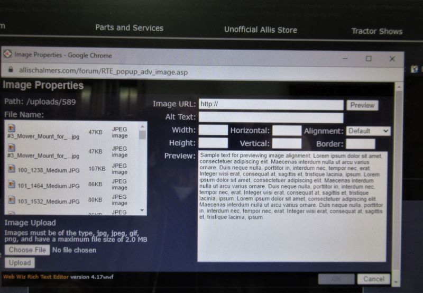423x293 pixels.
Task: Click the 86KB size cell
Action: coord(95,184)
